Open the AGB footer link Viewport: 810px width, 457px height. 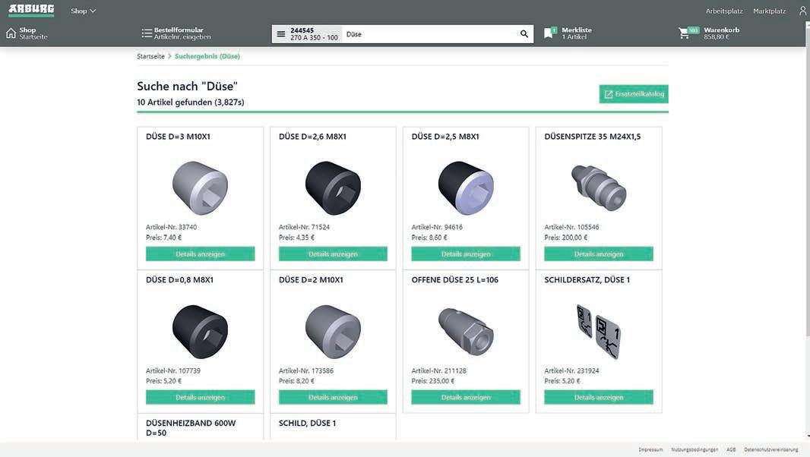click(731, 449)
